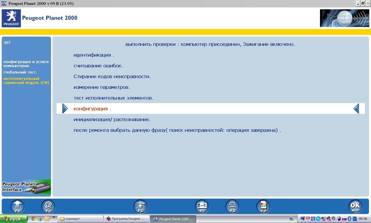The height and width of the screenshot is (223, 371).
Task: Launch Chrome from the quick launch bar
Action: point(34,219)
